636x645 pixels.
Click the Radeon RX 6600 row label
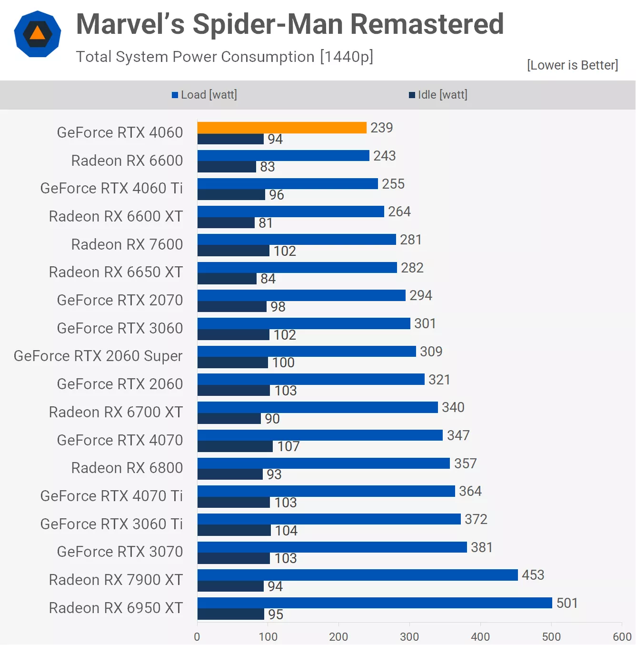127,161
